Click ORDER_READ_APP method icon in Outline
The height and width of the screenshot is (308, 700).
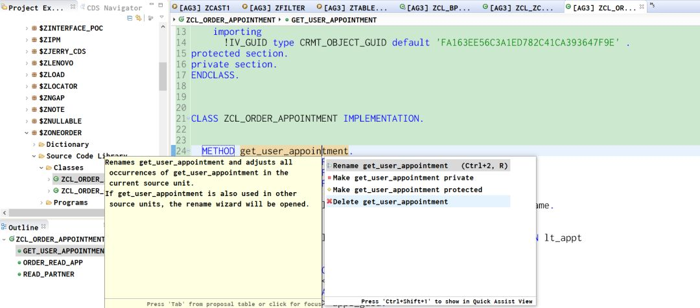click(x=19, y=263)
